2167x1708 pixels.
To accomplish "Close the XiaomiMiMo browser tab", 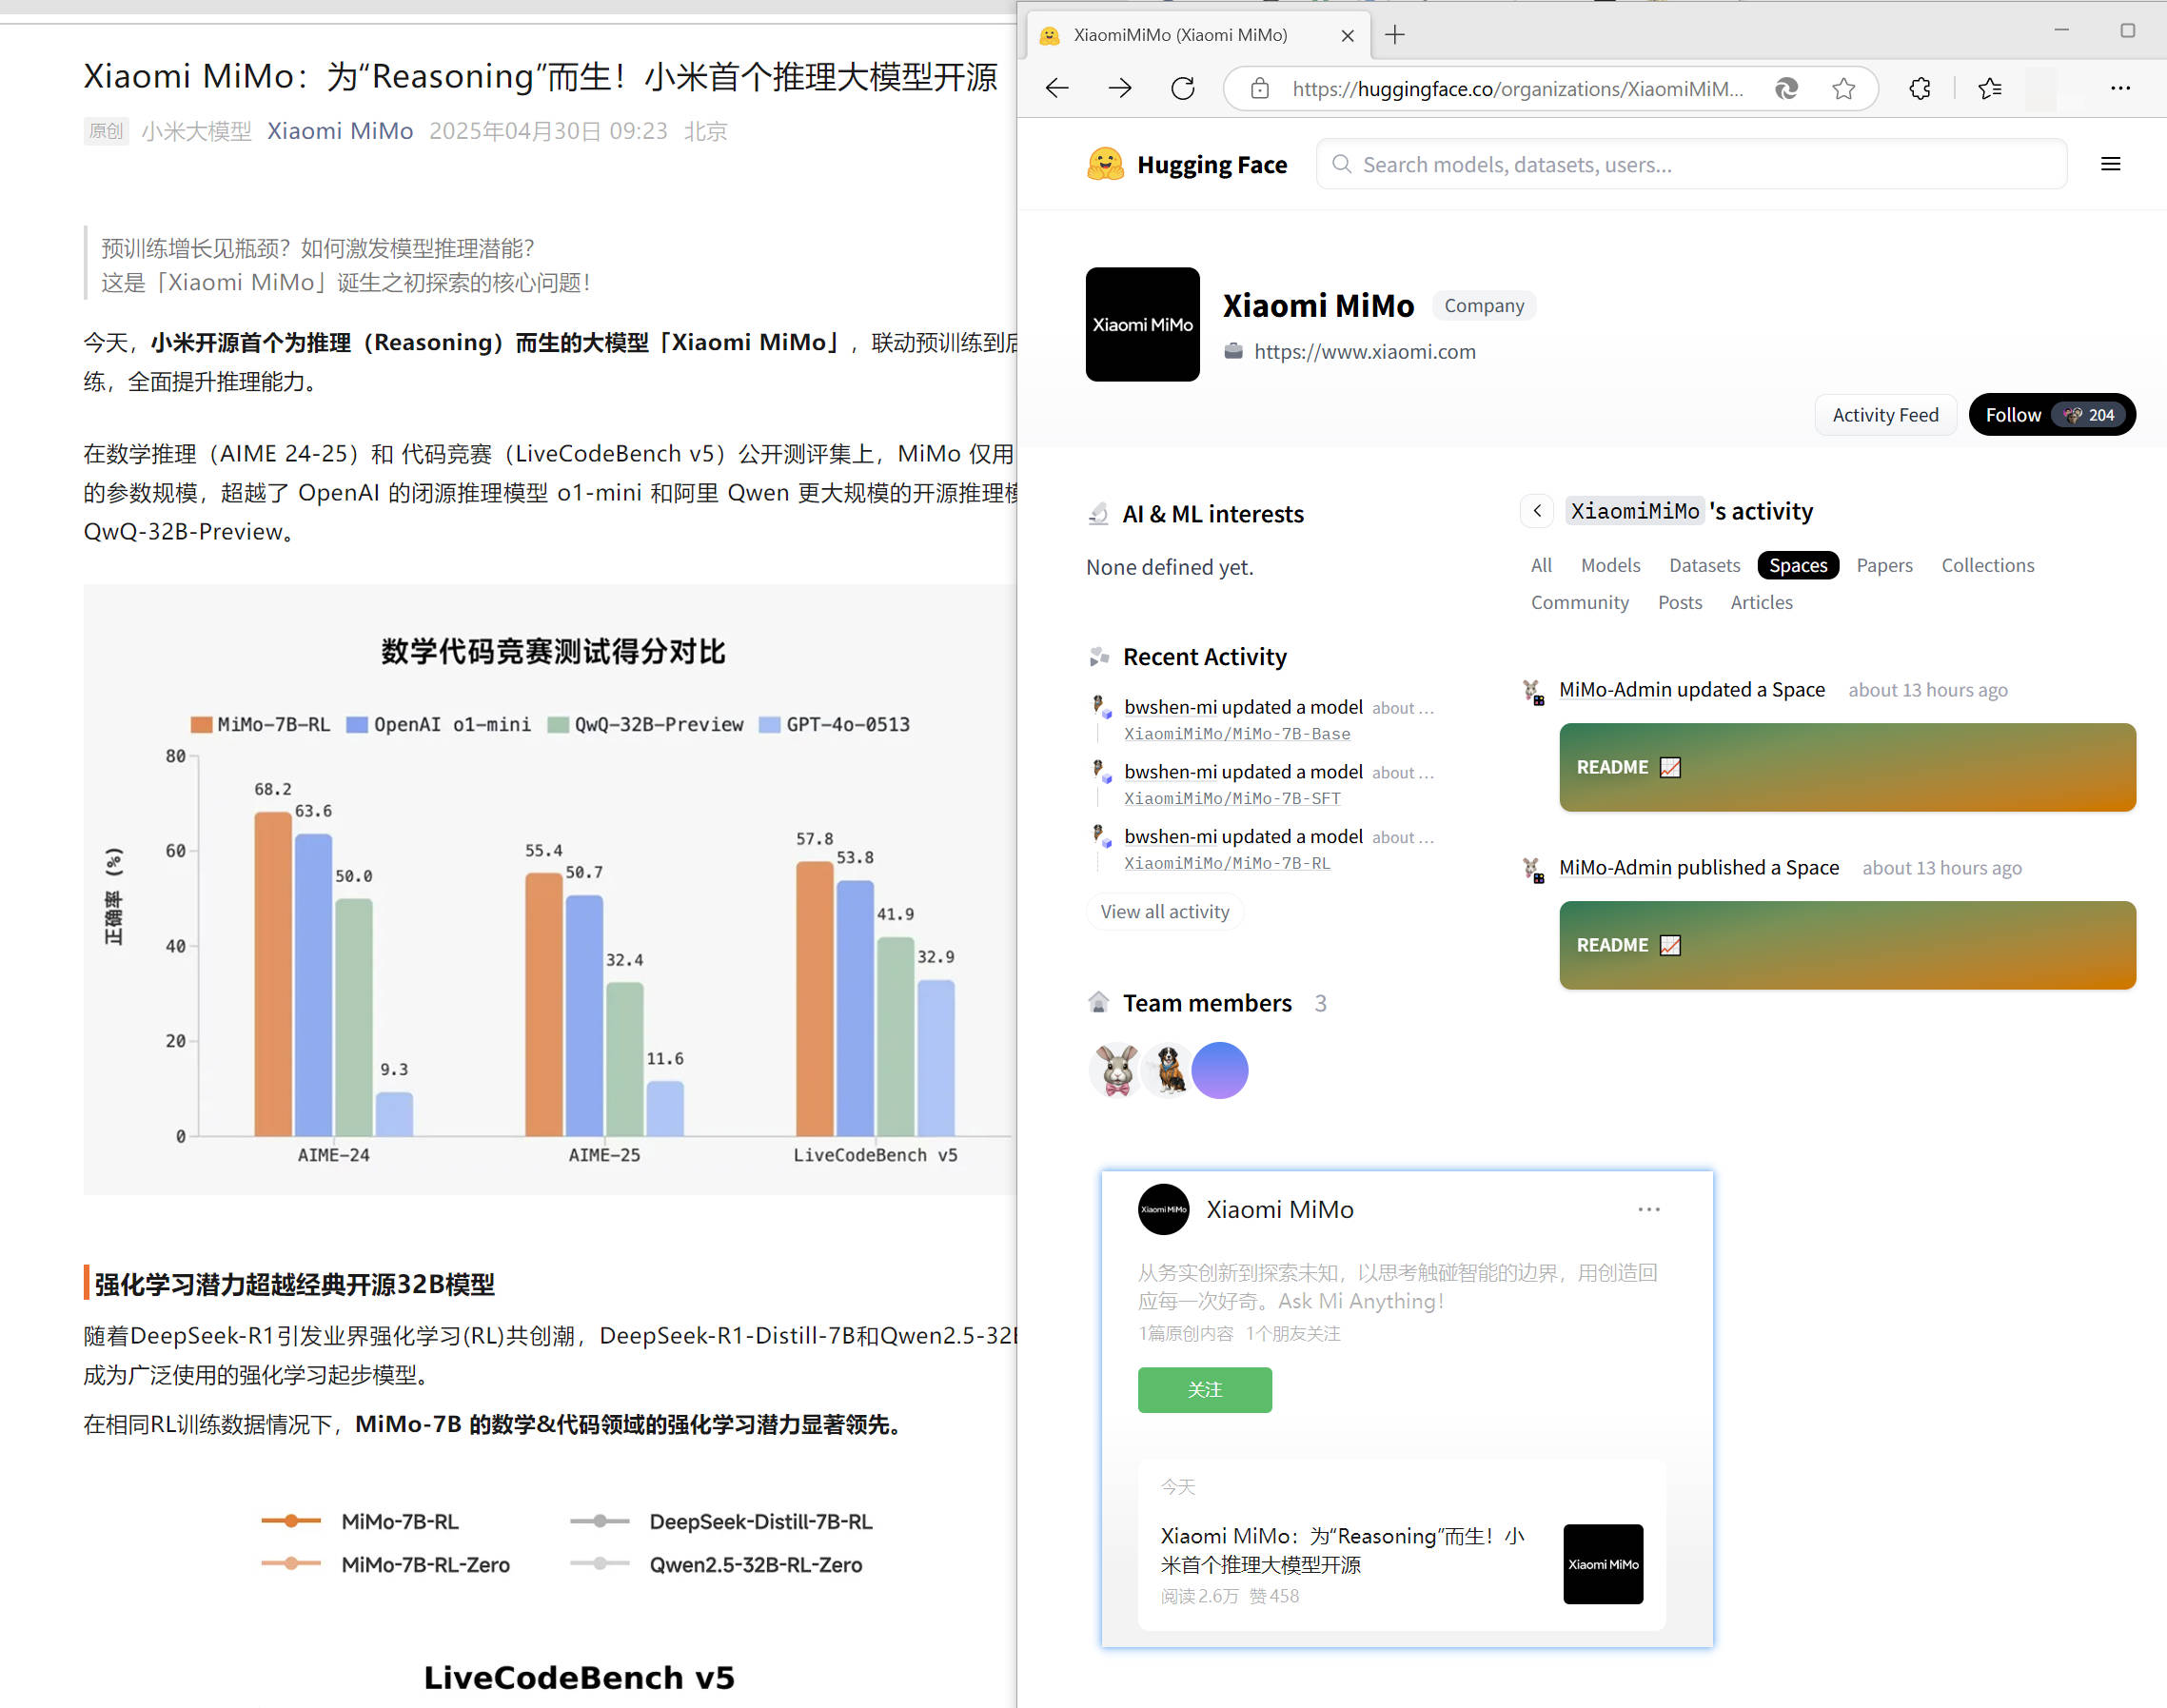I will [1348, 35].
